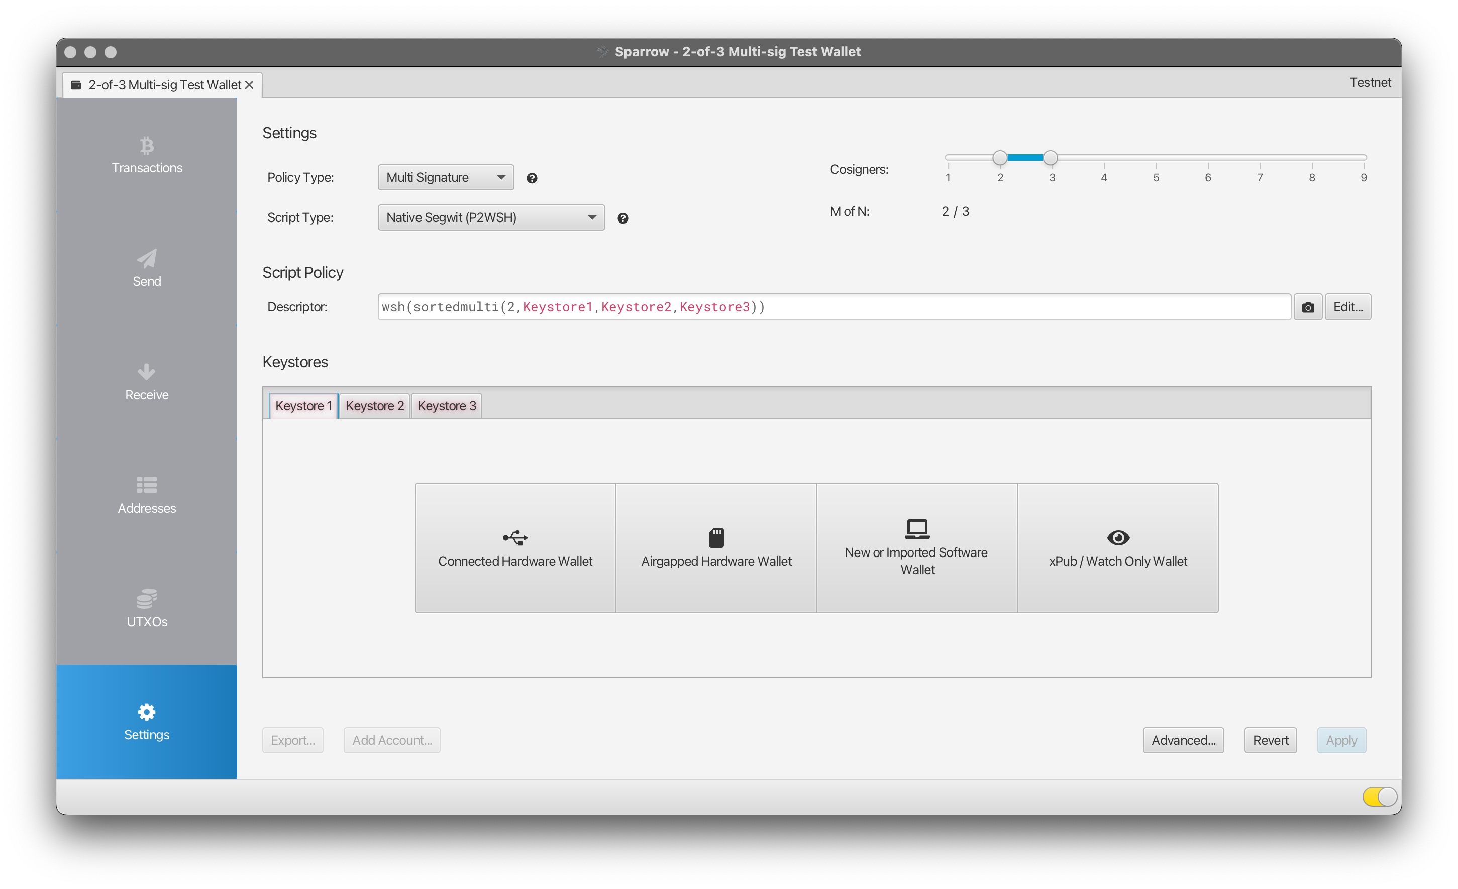Show the Addresses list
The width and height of the screenshot is (1458, 889).
click(147, 496)
